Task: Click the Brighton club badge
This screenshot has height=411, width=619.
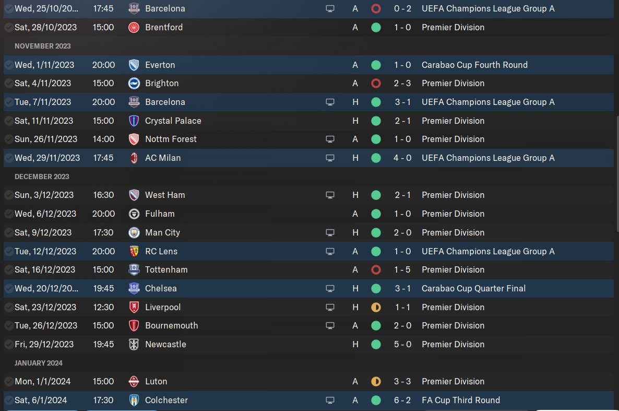Action: (134, 84)
